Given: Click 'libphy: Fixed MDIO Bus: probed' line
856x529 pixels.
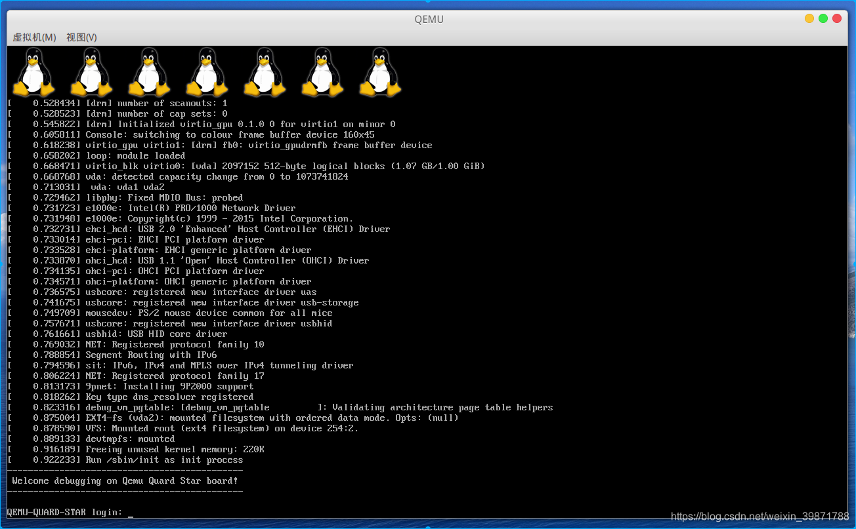Looking at the screenshot, I should (x=125, y=197).
